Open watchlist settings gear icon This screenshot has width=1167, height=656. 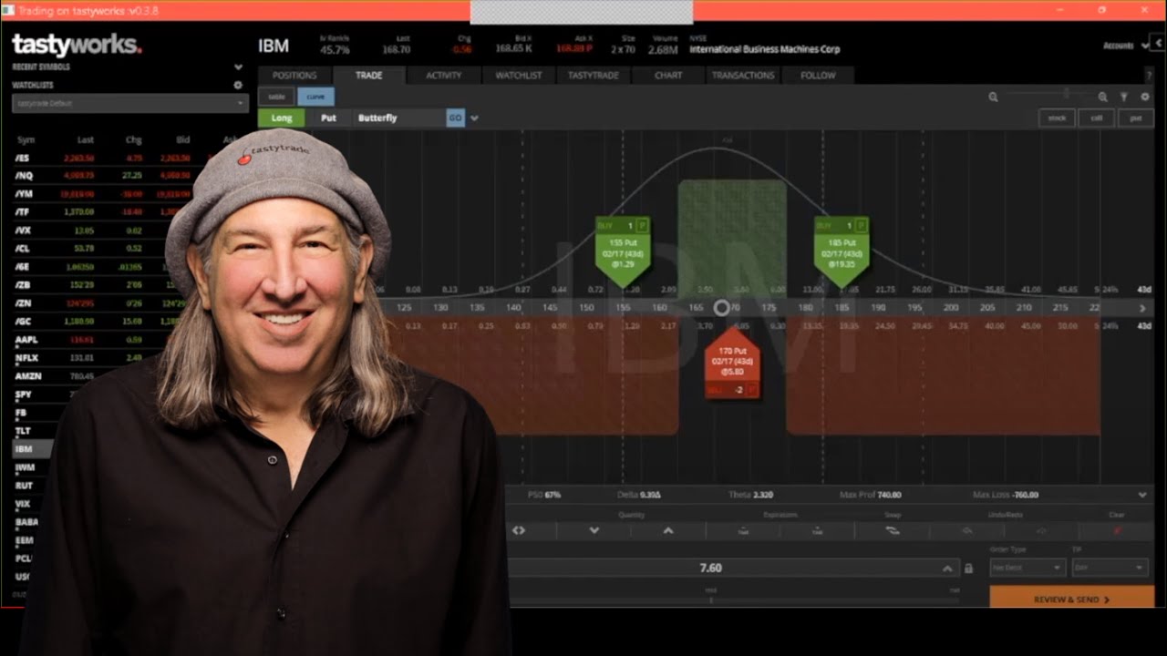(x=238, y=85)
